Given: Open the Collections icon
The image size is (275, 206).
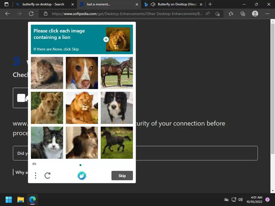Looking at the screenshot, I should (x=243, y=14).
